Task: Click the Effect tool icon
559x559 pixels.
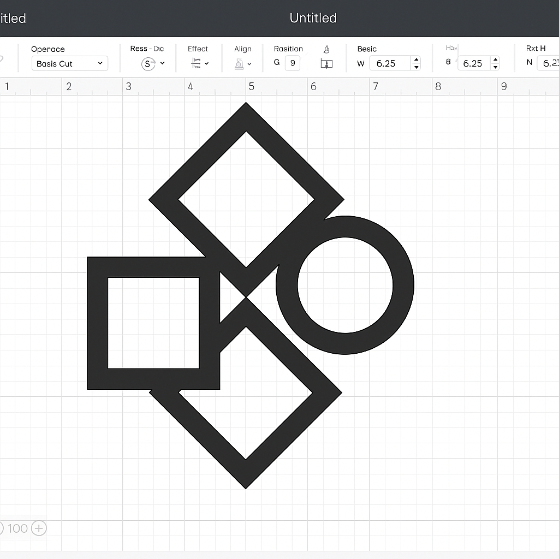Action: [x=196, y=64]
